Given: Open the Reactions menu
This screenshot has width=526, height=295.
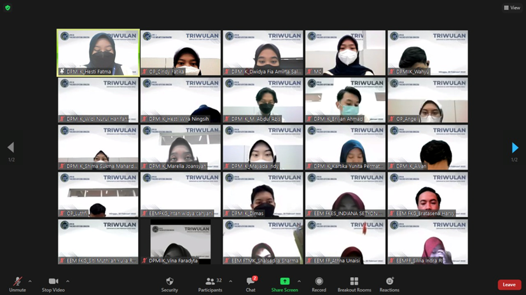Looking at the screenshot, I should tap(389, 284).
